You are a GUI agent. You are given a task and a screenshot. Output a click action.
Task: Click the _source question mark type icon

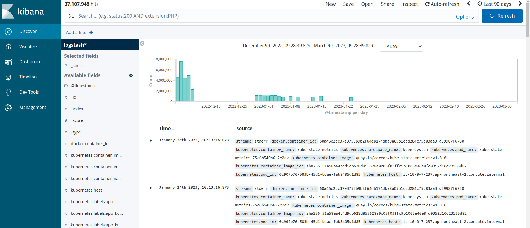click(x=66, y=66)
